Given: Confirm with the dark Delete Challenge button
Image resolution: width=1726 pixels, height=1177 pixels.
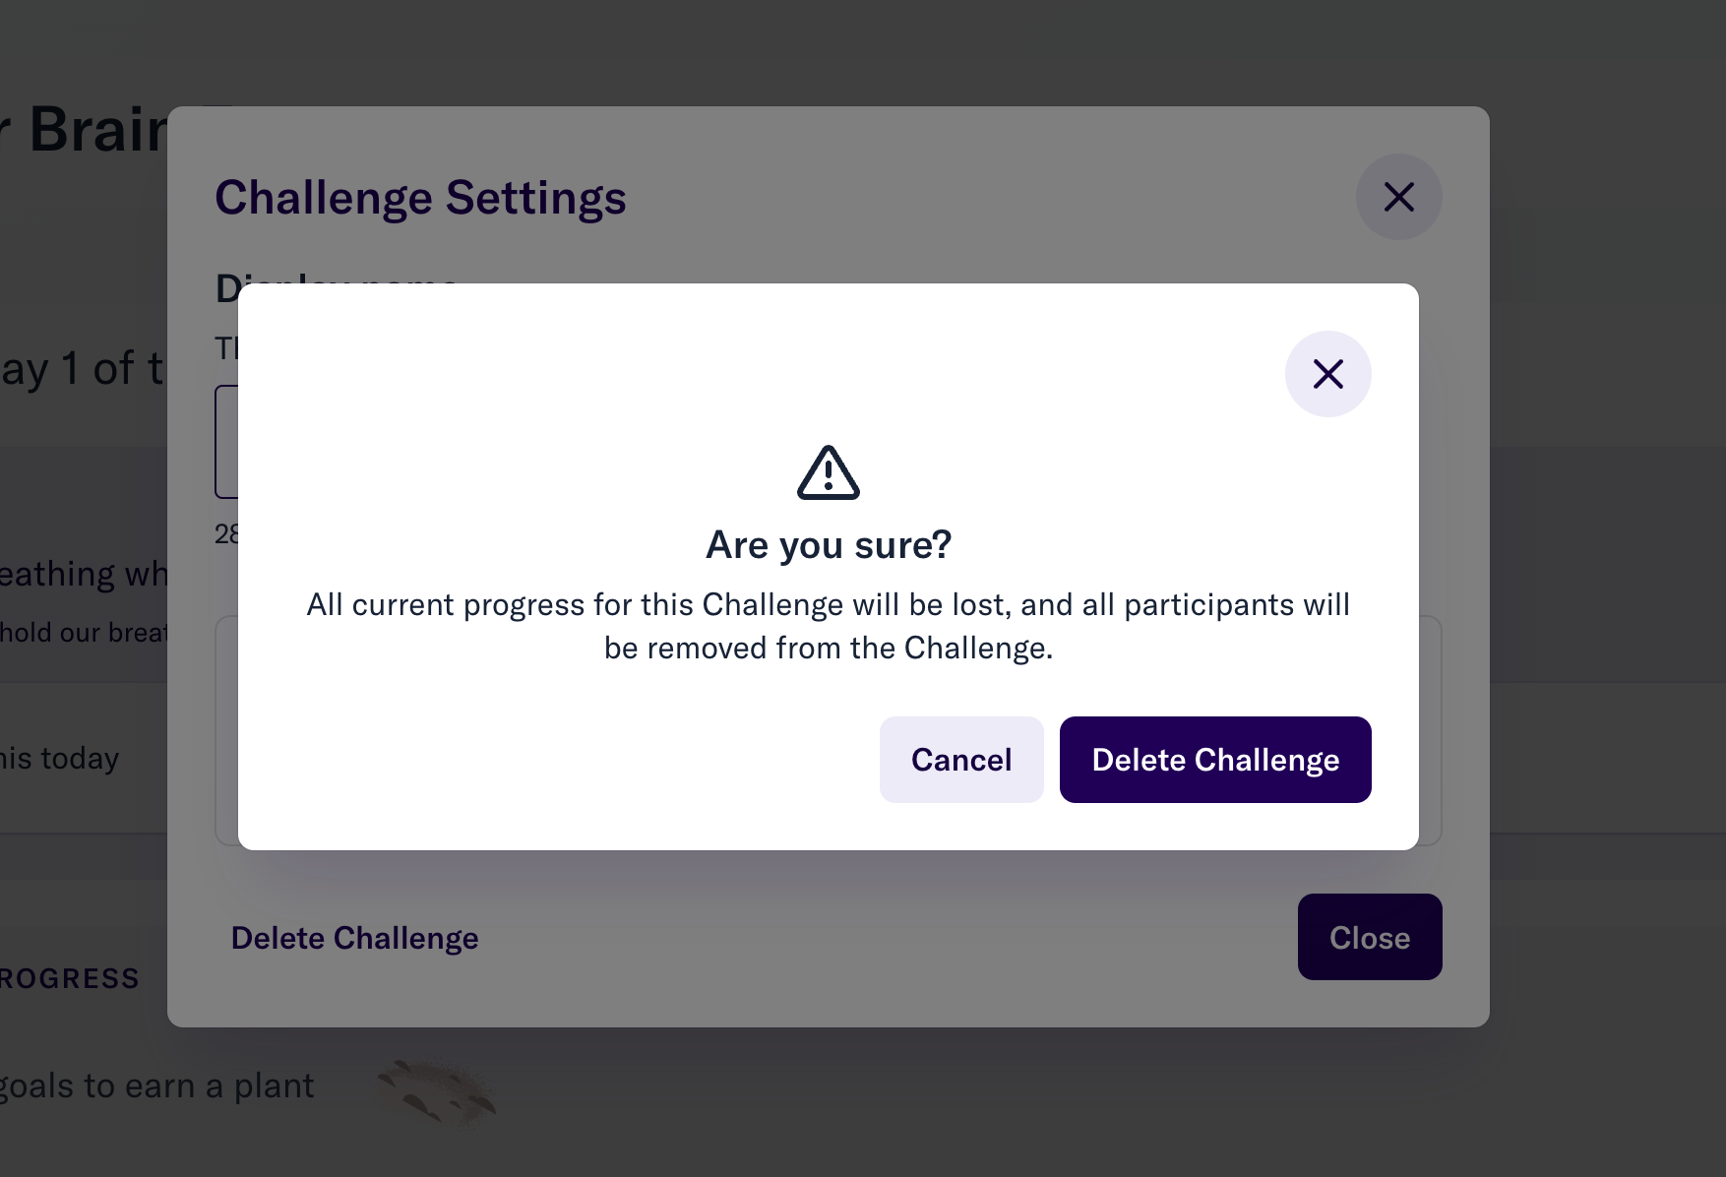Looking at the screenshot, I should [1215, 760].
